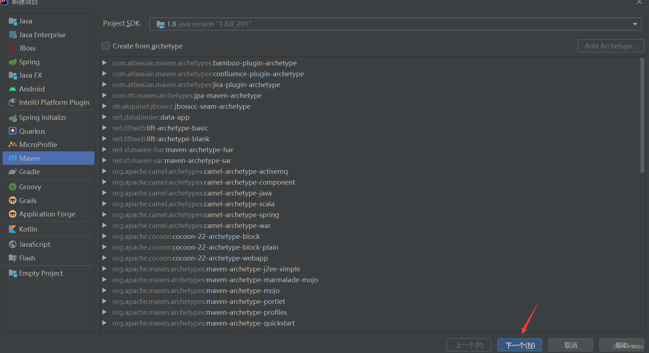Select camel-archetype-war row text
This screenshot has width=649, height=353.
[191, 225]
